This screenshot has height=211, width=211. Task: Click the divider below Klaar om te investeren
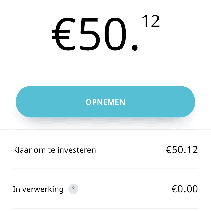(106, 169)
